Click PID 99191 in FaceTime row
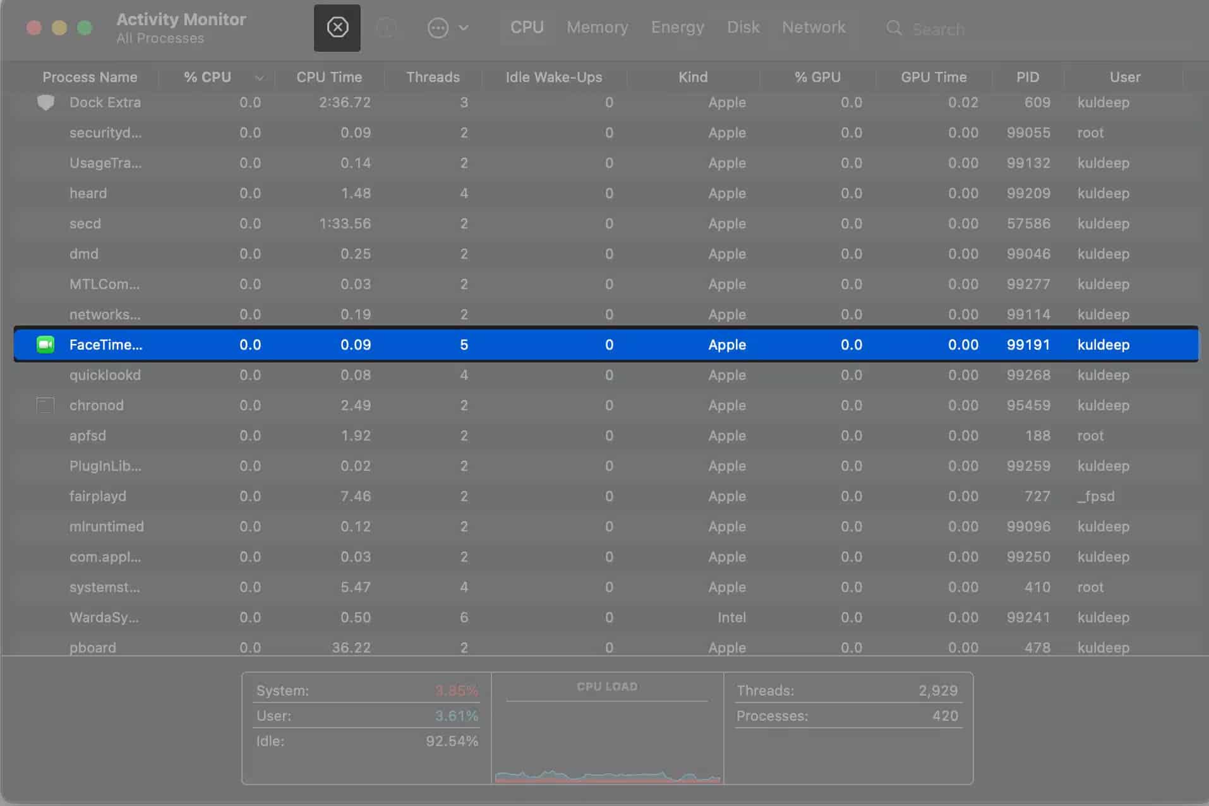The height and width of the screenshot is (806, 1209). click(x=1028, y=345)
